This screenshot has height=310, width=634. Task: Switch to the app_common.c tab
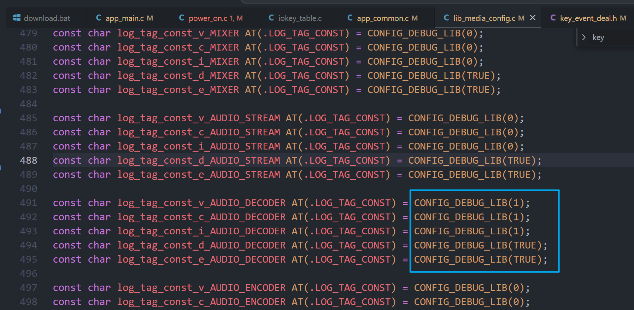tap(386, 18)
